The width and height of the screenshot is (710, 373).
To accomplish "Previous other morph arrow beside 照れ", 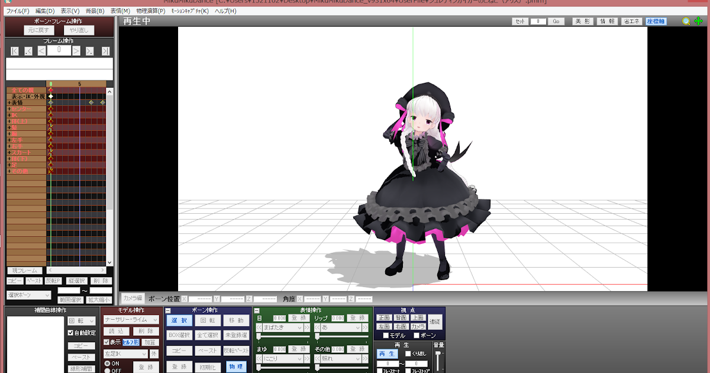I will (317, 358).
